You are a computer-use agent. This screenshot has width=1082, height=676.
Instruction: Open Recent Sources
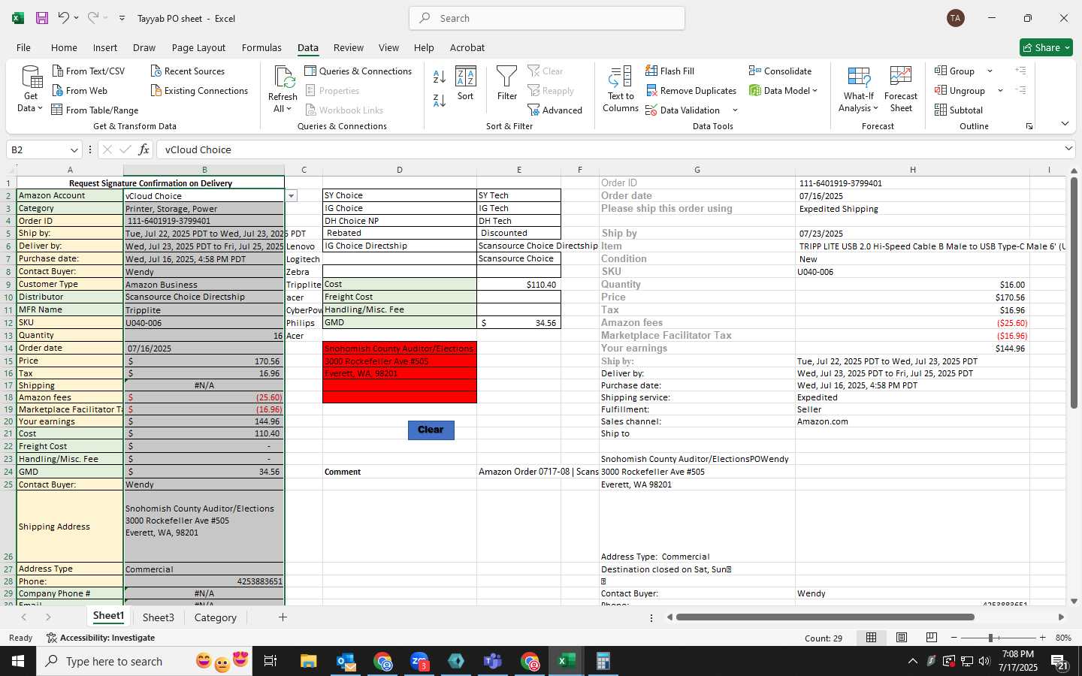tap(188, 71)
